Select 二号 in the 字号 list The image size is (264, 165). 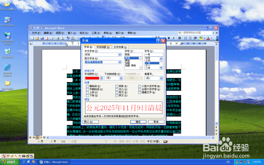pyautogui.click(x=148, y=68)
